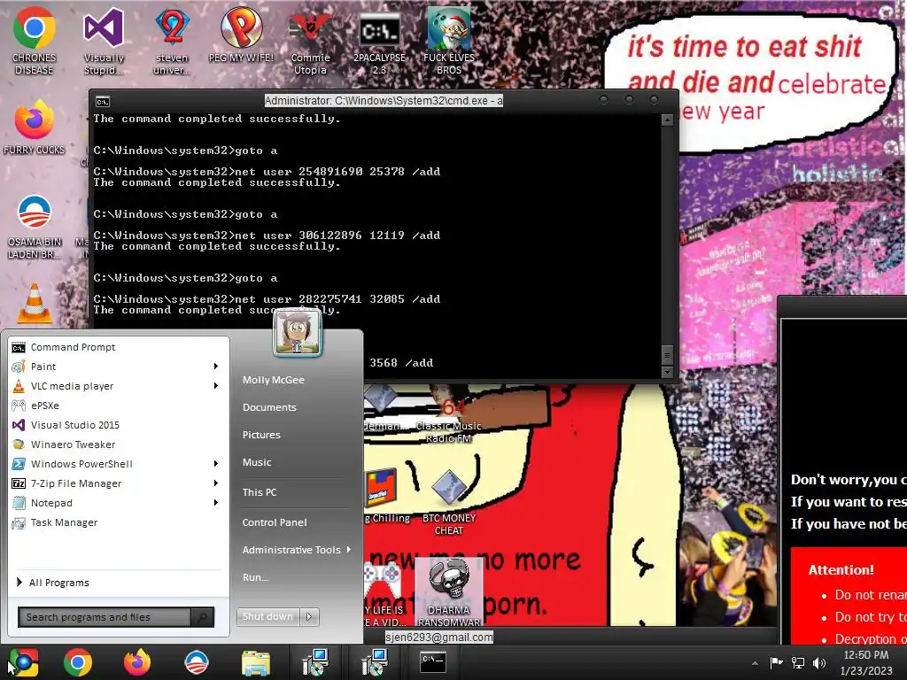Click the second network setup taskbar icon
The image size is (907, 680).
(x=375, y=662)
